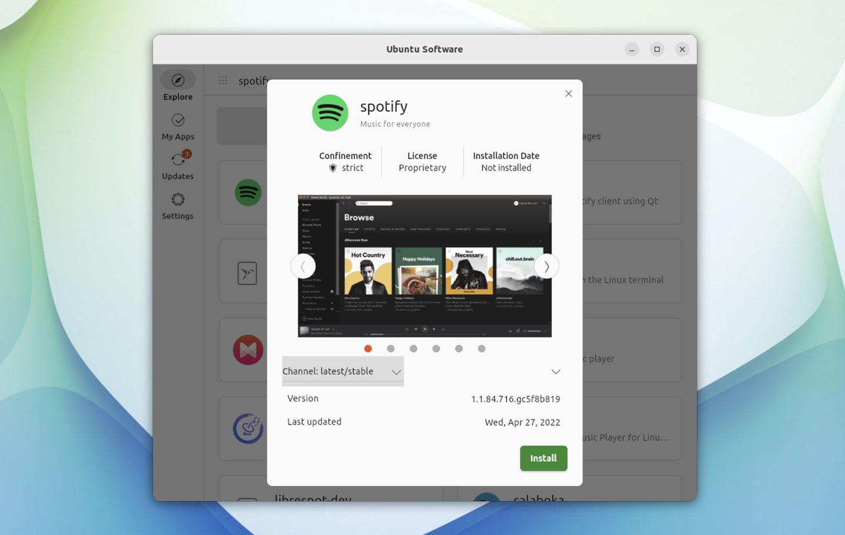Select the second carousel dot
This screenshot has height=535, width=845.
[x=391, y=349]
